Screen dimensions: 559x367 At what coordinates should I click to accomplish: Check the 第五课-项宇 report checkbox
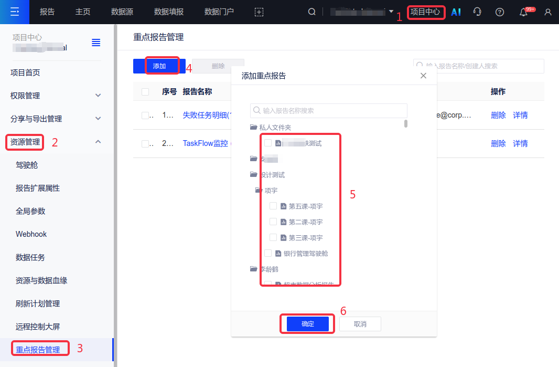tap(273, 206)
